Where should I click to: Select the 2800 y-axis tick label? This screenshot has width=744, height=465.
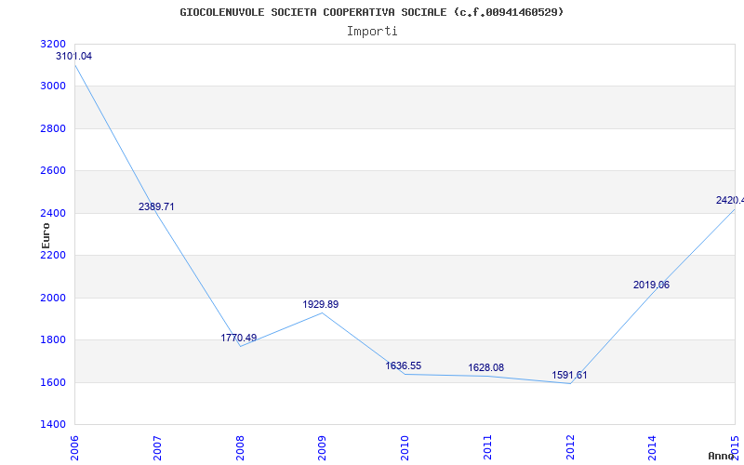coord(53,128)
